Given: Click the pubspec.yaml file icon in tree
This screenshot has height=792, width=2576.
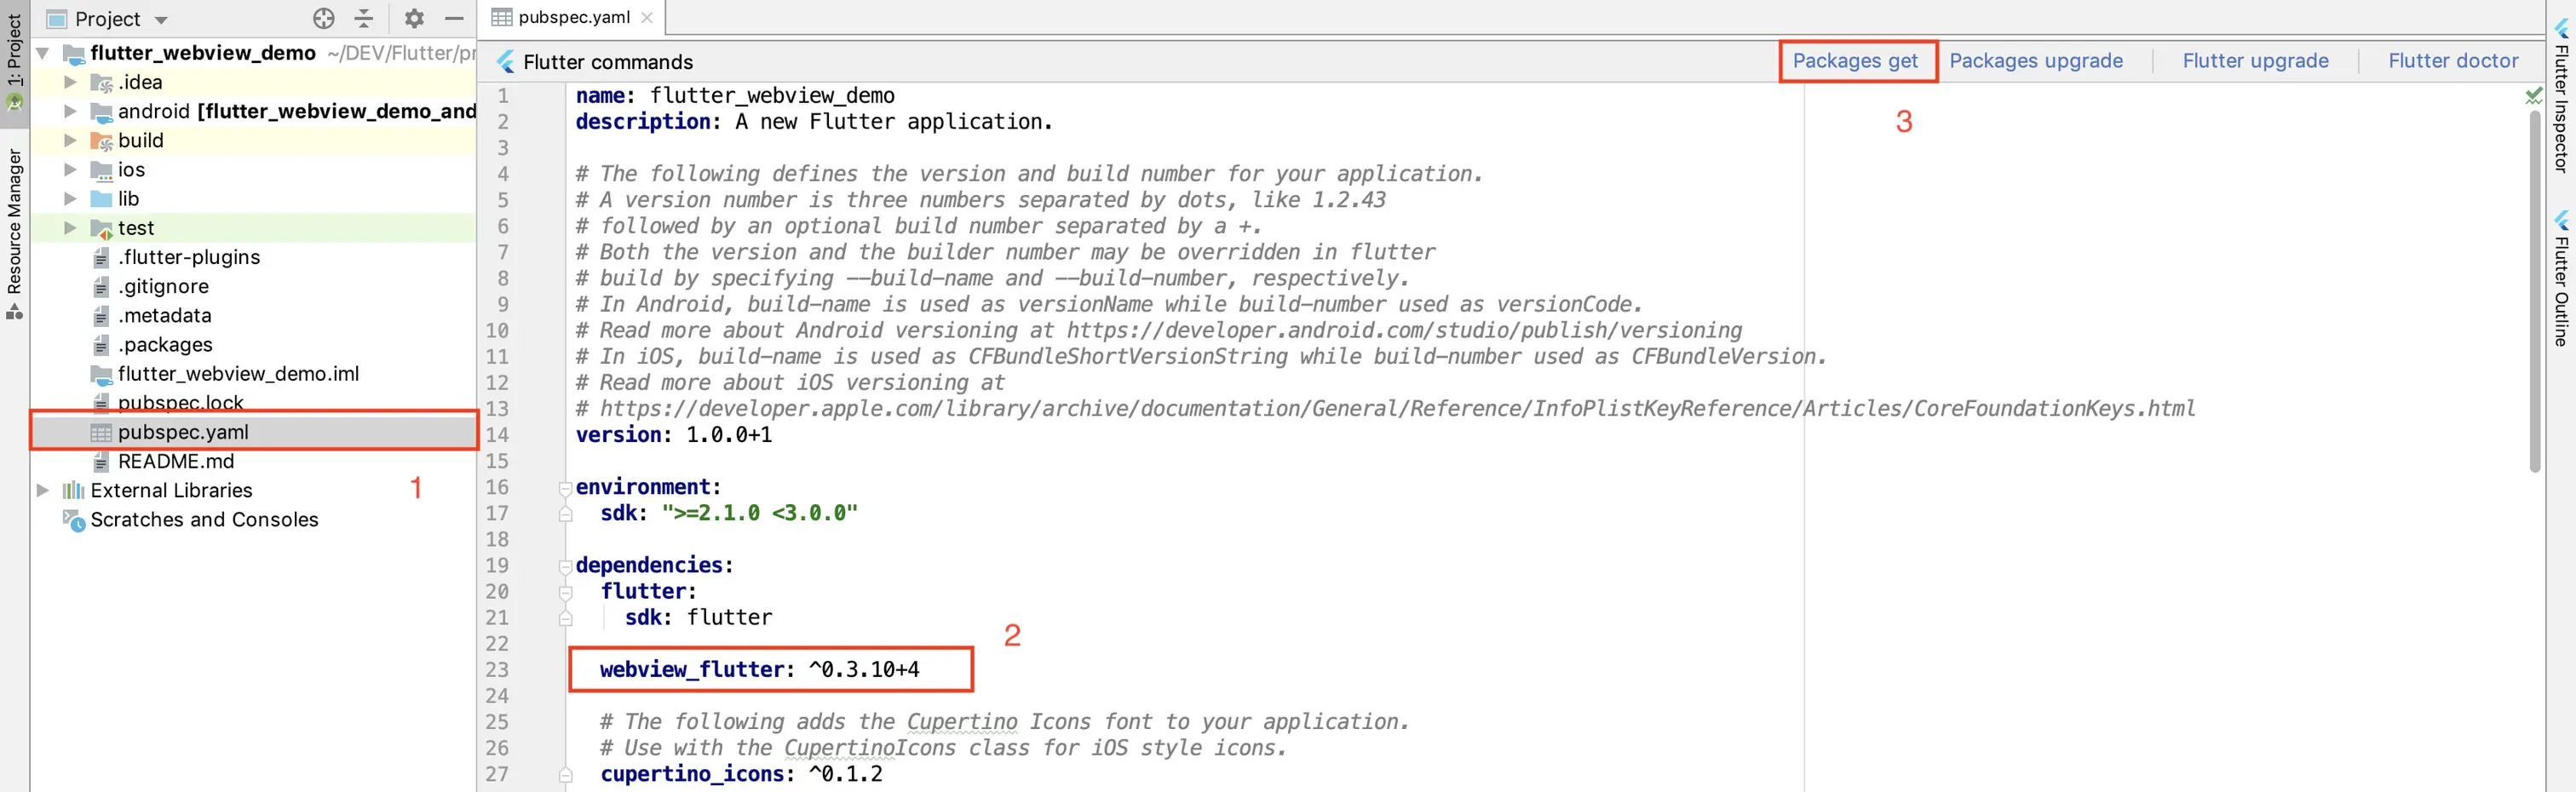Looking at the screenshot, I should point(101,433).
